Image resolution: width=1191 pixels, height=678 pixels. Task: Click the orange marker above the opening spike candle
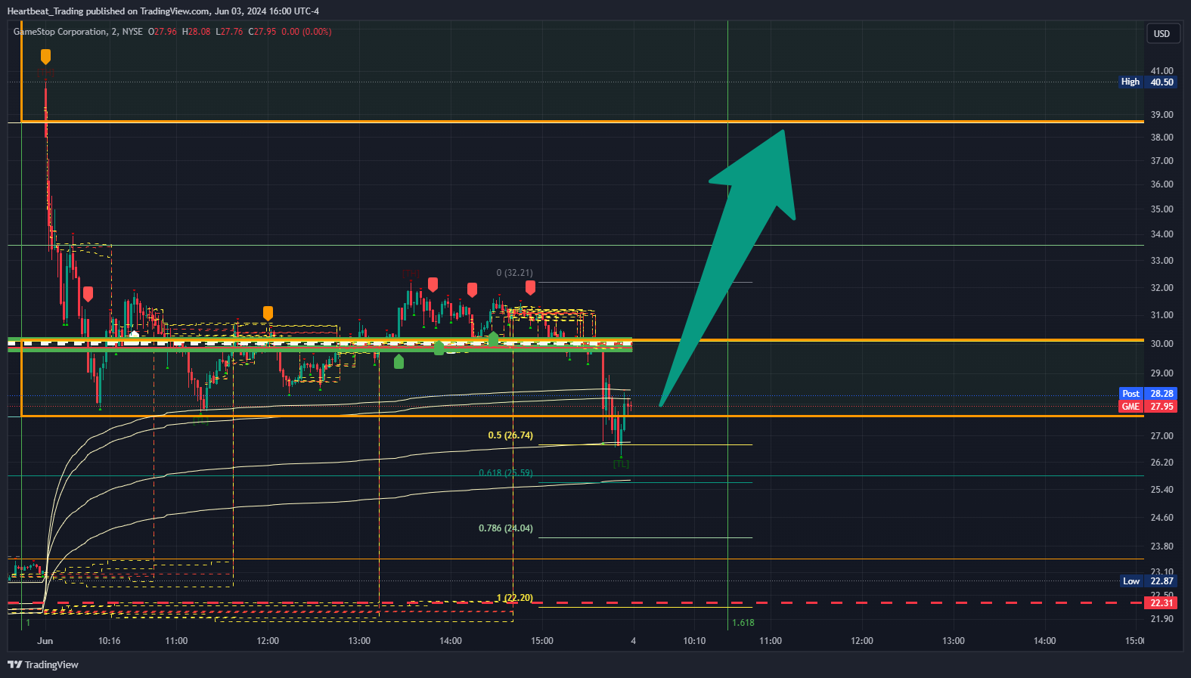click(45, 57)
